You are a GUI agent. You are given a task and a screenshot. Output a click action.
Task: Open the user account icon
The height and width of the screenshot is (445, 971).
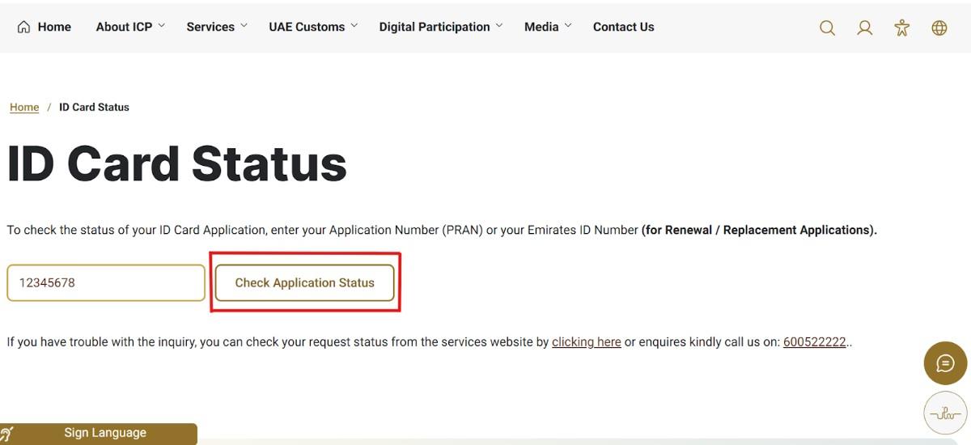click(x=865, y=28)
